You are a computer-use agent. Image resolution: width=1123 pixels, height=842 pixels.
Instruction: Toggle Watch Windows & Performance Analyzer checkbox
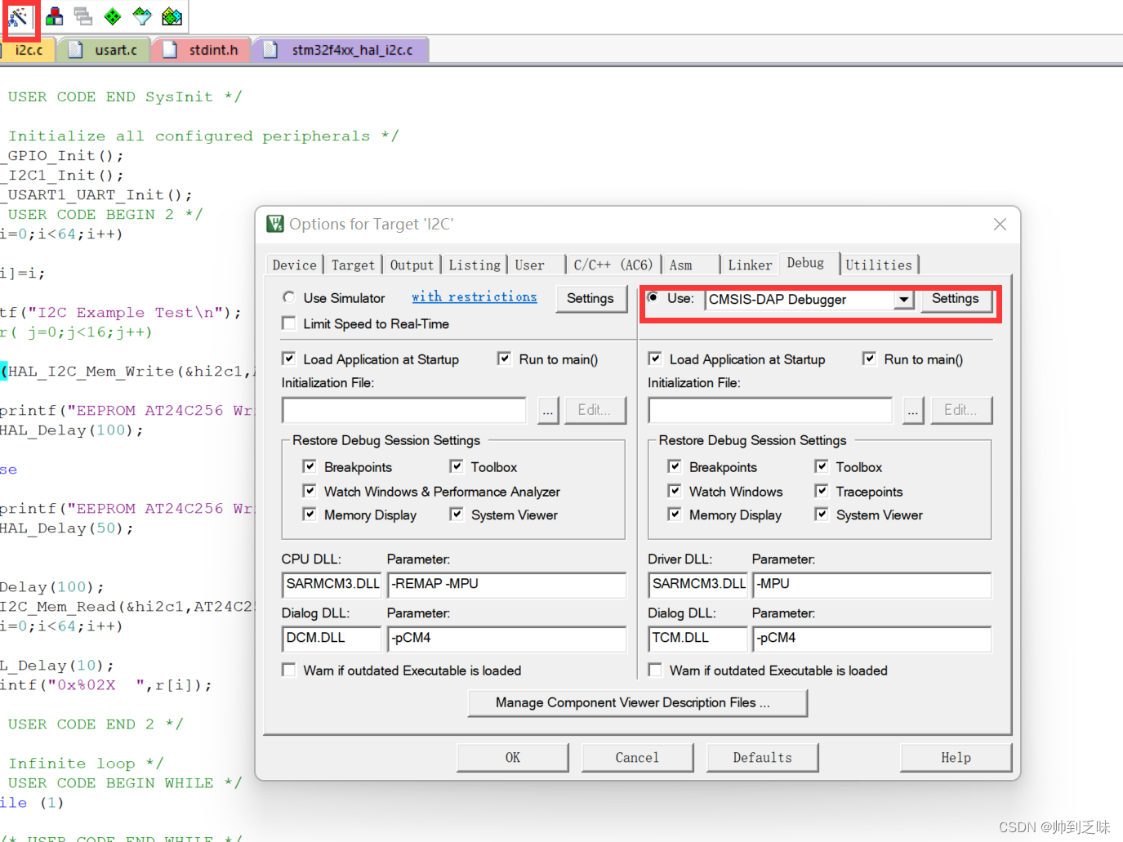(x=310, y=491)
